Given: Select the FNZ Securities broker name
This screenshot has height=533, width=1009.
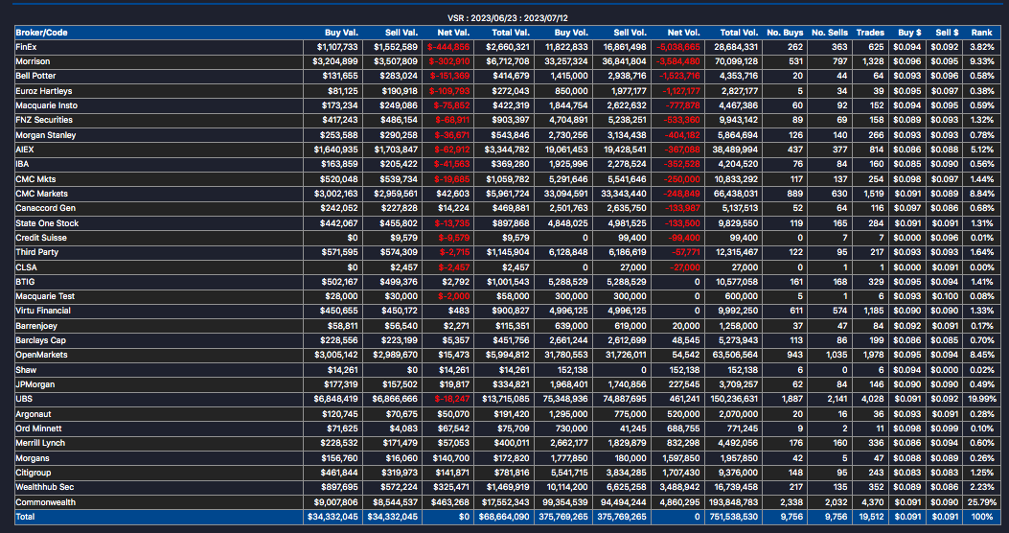Looking at the screenshot, I should 44,120.
